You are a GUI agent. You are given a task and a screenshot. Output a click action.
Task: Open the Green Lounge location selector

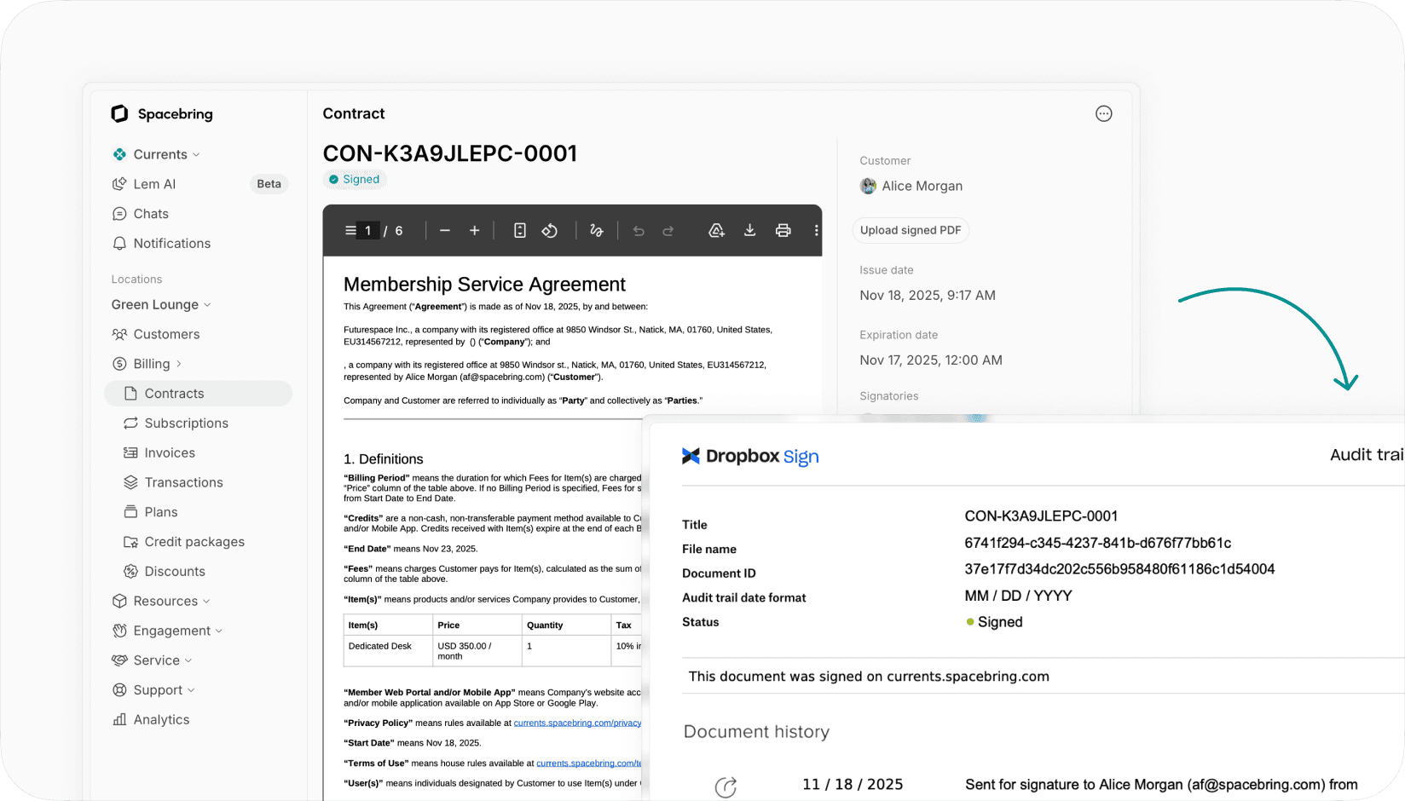click(161, 305)
